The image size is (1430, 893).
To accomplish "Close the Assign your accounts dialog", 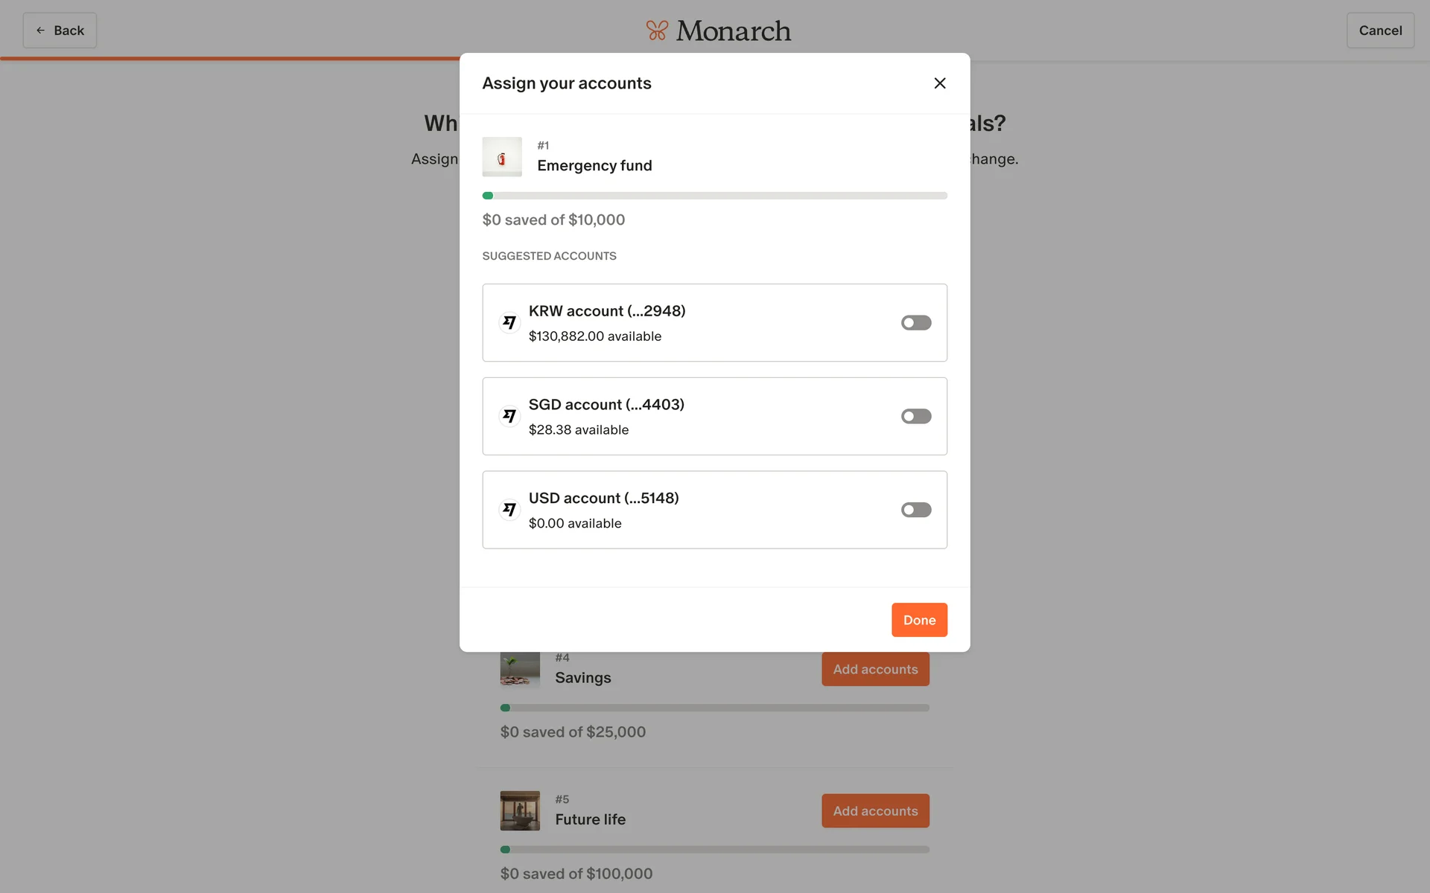I will [939, 83].
